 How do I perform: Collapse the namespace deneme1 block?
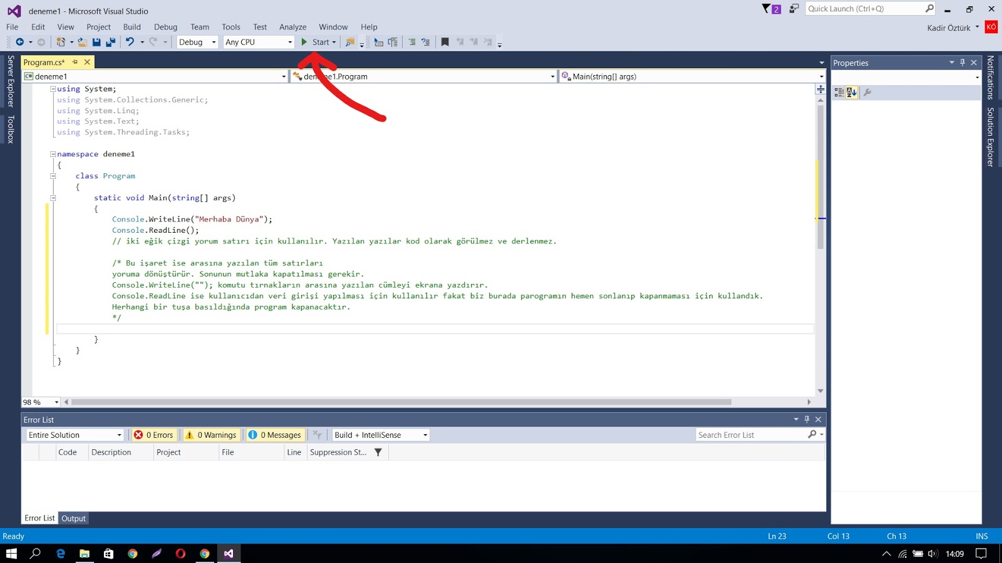click(53, 154)
